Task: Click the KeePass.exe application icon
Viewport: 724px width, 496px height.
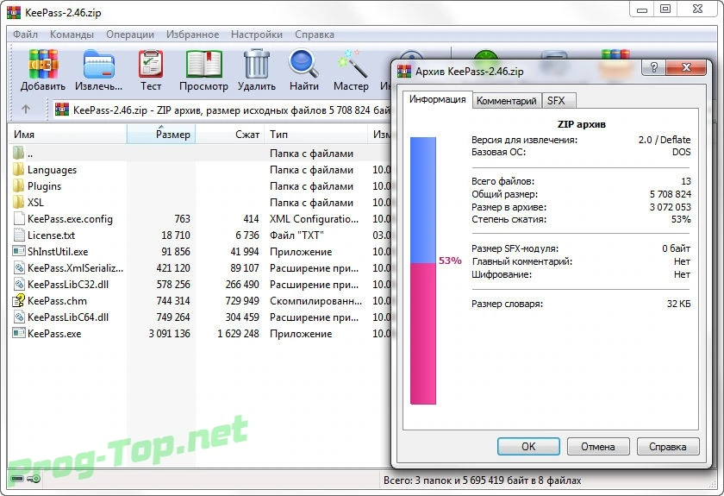Action: tap(19, 333)
